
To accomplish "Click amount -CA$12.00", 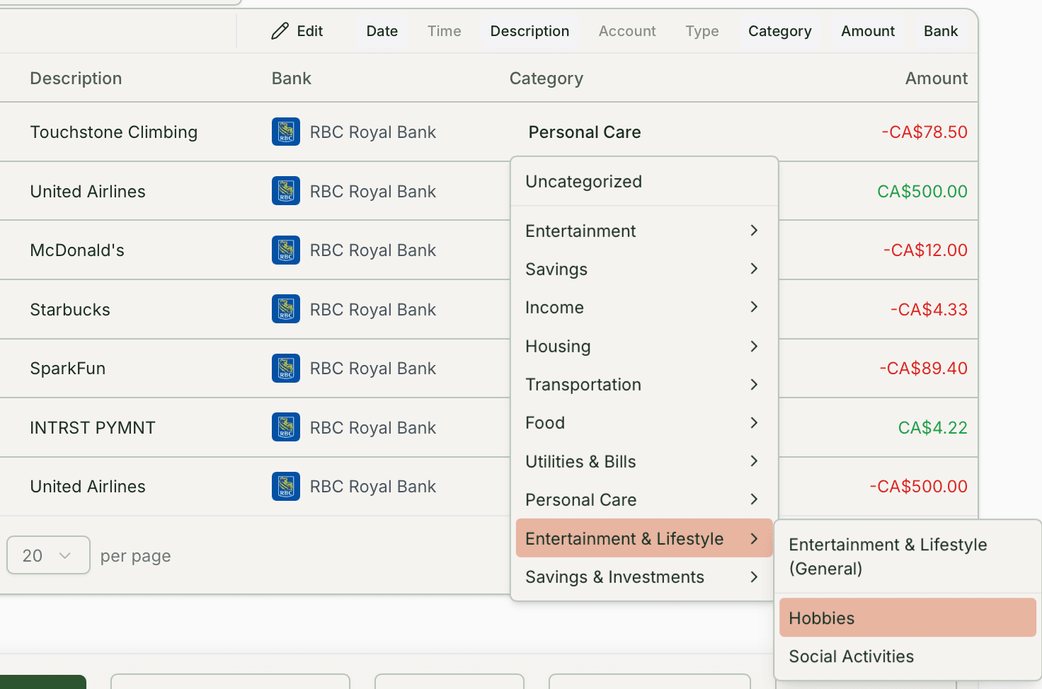I will (x=925, y=250).
